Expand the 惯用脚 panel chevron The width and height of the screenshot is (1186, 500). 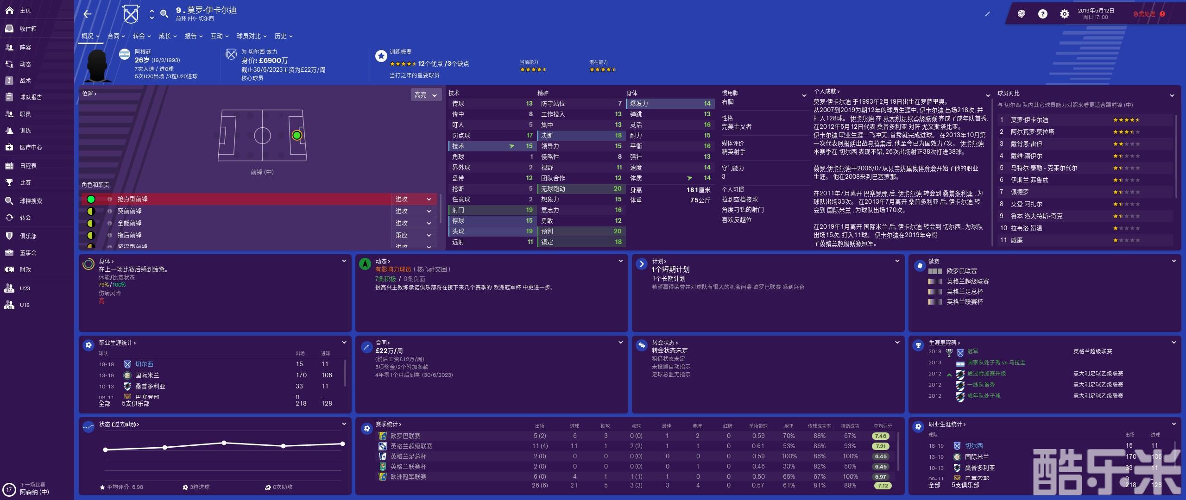click(804, 95)
